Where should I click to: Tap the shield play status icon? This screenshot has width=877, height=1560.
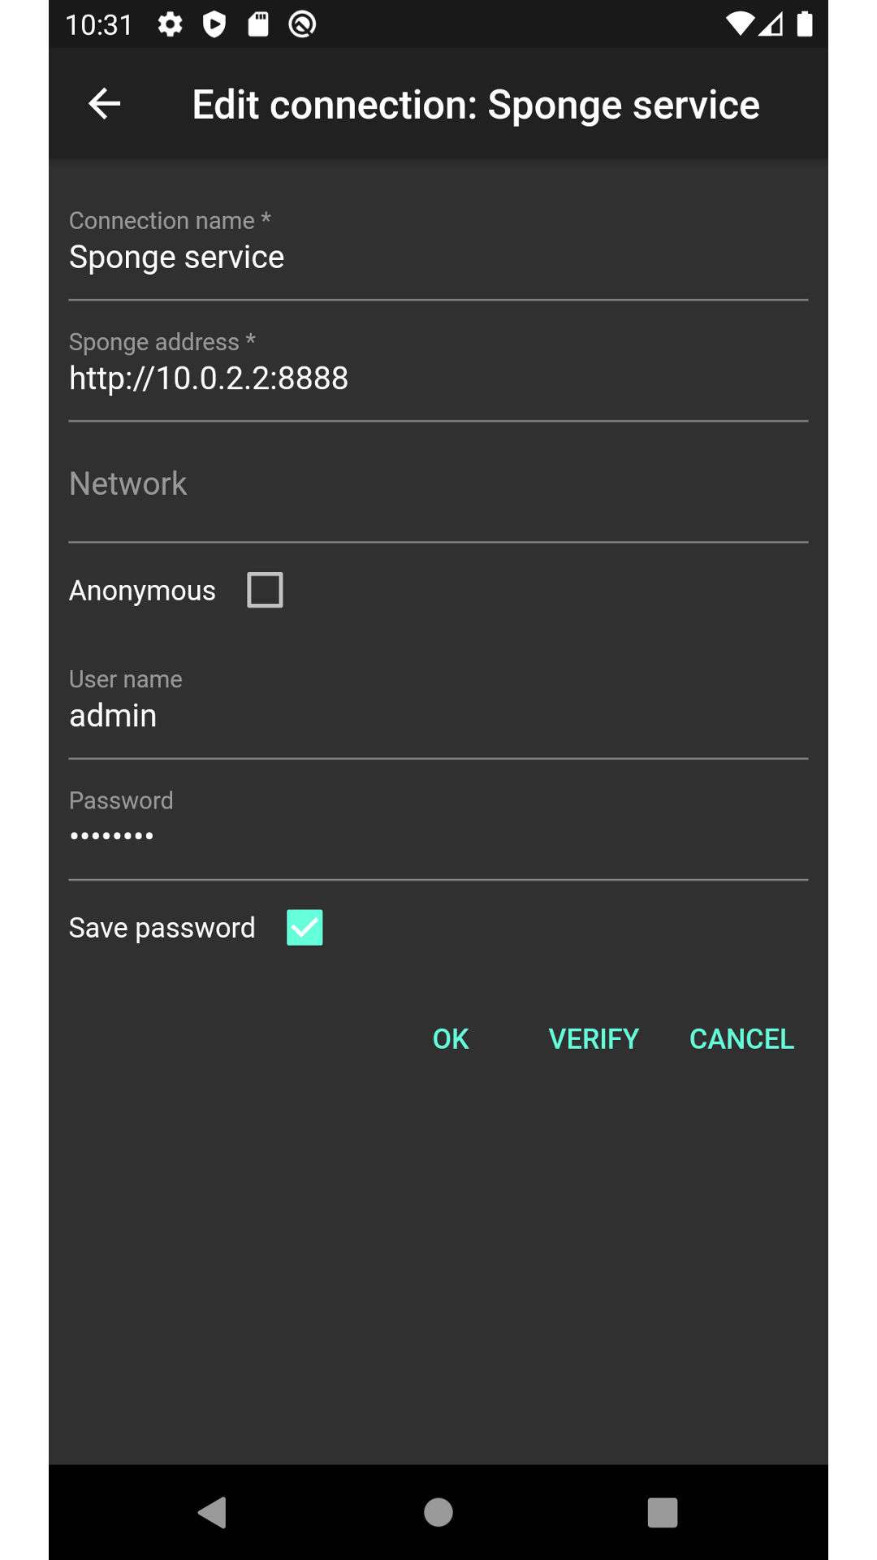(x=214, y=24)
